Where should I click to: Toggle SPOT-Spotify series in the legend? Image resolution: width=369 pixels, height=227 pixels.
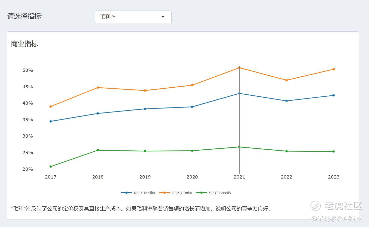(213, 193)
